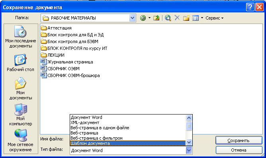The image size is (266, 158).
Task: Open the Тип файла combo box arrow
Action: [189, 150]
